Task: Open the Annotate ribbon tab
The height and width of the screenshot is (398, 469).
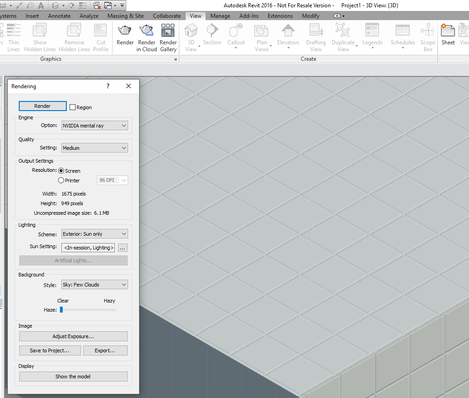Action: (59, 16)
